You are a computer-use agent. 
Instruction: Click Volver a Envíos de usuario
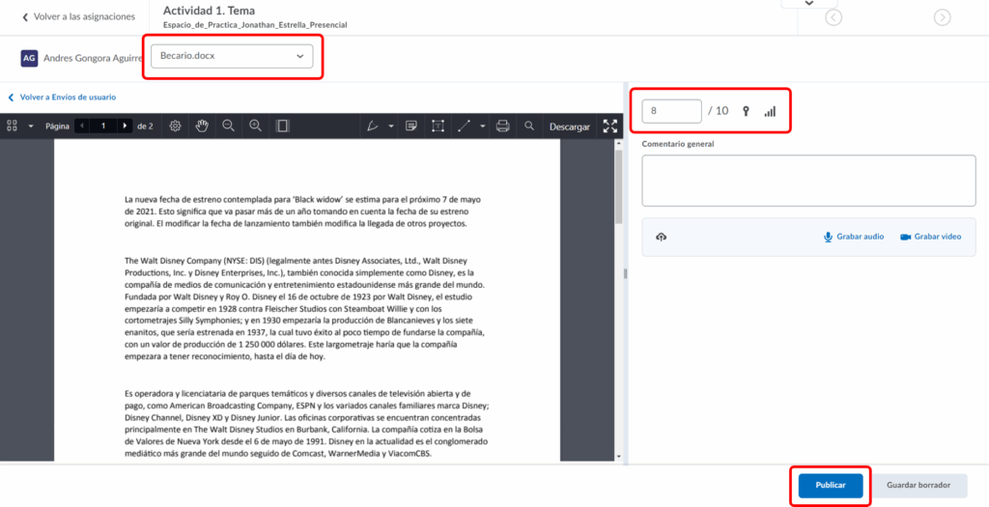(68, 98)
